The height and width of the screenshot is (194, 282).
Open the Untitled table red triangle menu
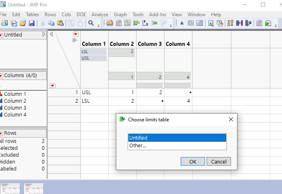pyautogui.click(x=1, y=35)
